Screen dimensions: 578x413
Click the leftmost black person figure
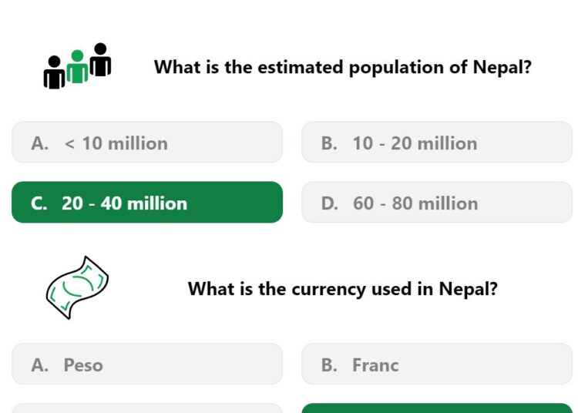click(x=54, y=72)
